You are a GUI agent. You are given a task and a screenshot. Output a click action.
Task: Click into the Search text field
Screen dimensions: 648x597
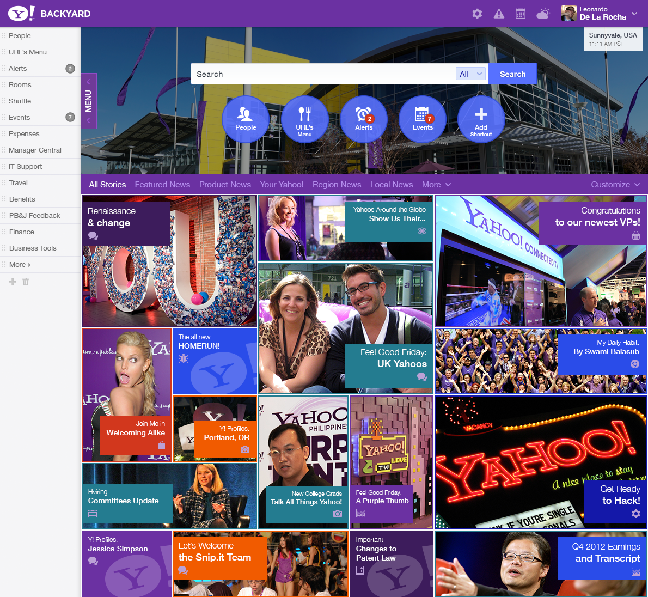click(x=322, y=74)
